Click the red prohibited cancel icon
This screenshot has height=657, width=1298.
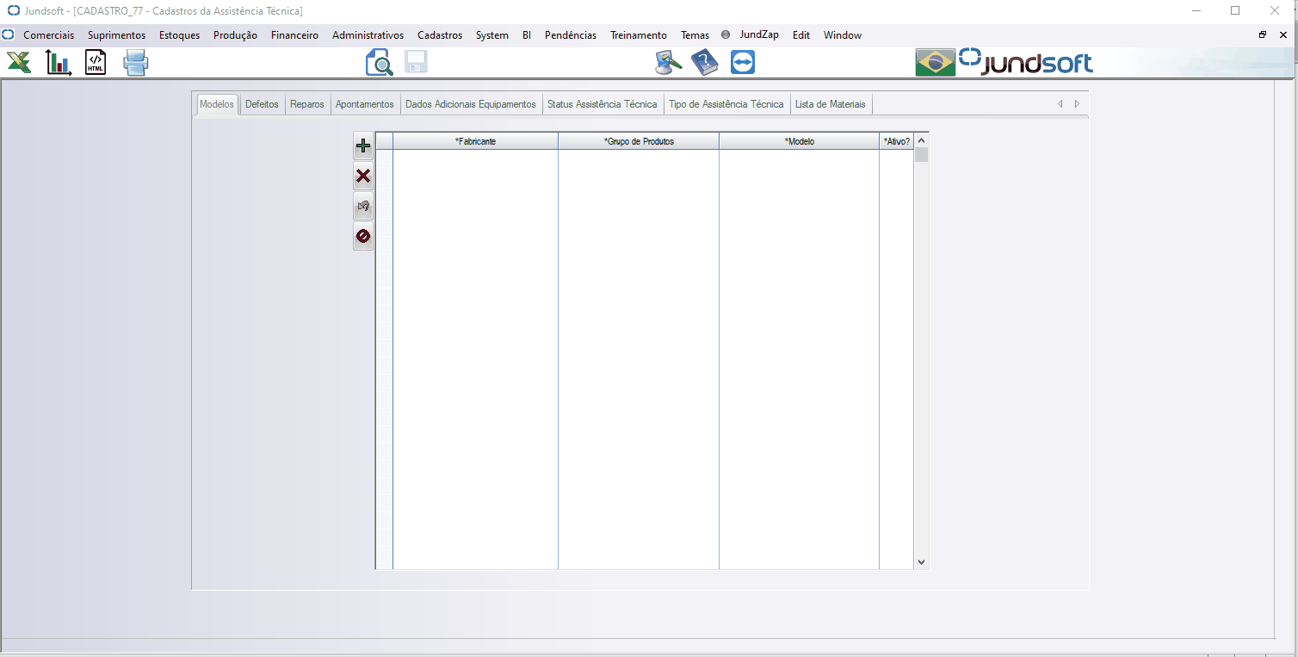click(363, 236)
